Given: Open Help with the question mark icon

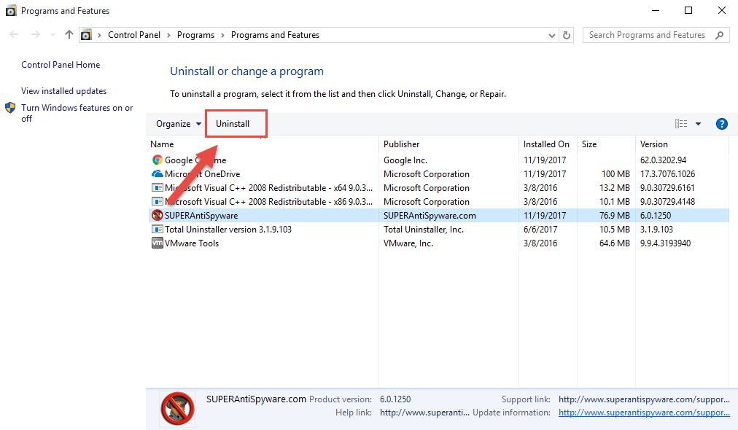Looking at the screenshot, I should (721, 124).
